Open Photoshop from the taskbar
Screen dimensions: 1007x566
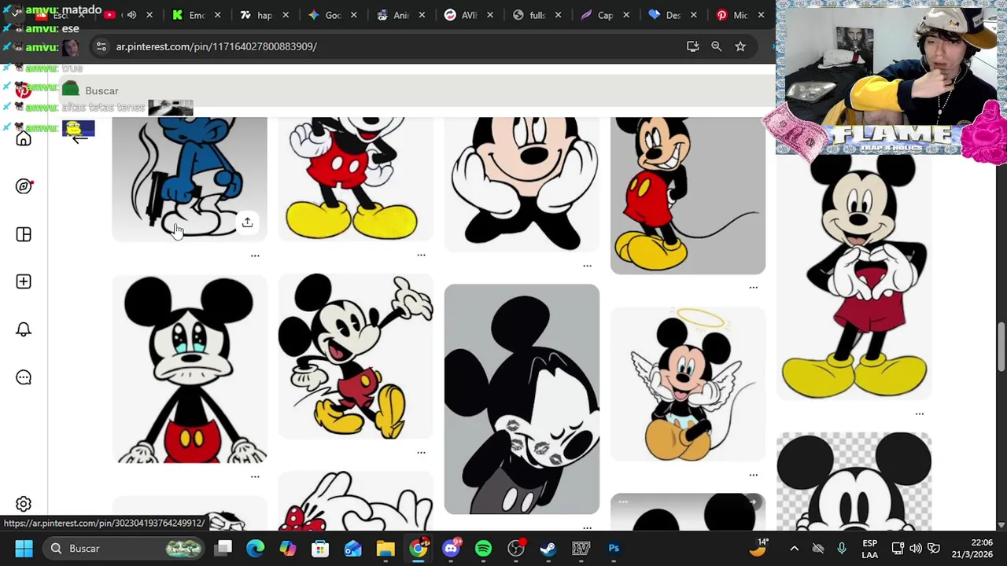[x=614, y=548]
